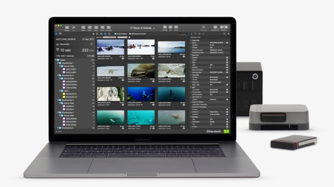Open the Import tool

click(x=96, y=27)
